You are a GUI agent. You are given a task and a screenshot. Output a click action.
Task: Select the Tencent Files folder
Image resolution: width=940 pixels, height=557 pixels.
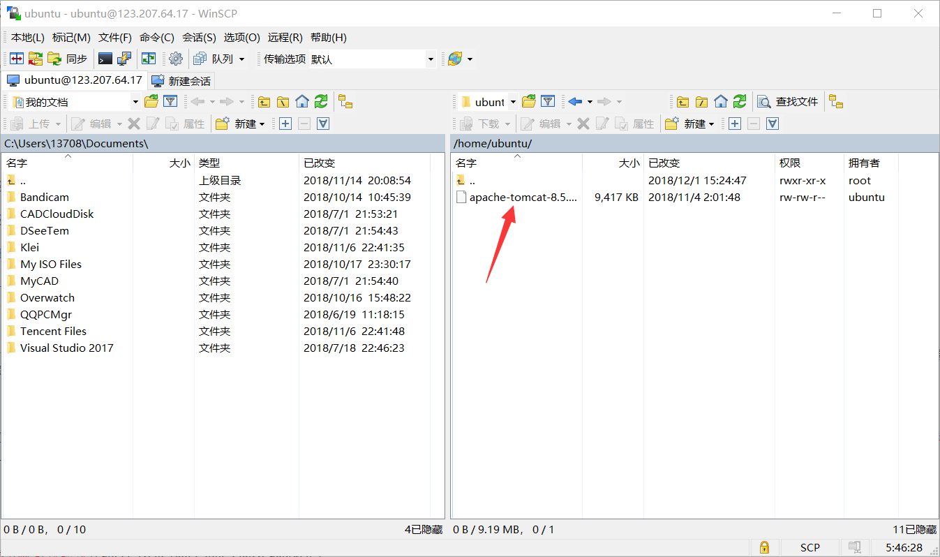point(53,332)
